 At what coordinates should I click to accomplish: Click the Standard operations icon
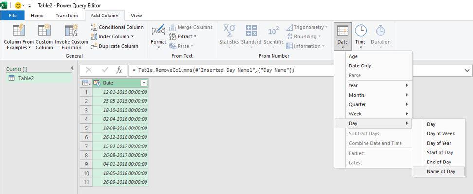251,31
